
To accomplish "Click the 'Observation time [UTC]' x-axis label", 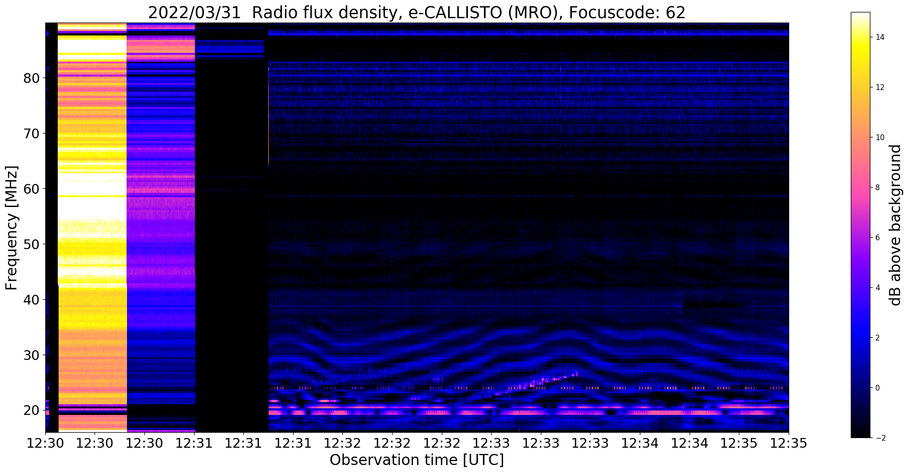I will point(417,460).
